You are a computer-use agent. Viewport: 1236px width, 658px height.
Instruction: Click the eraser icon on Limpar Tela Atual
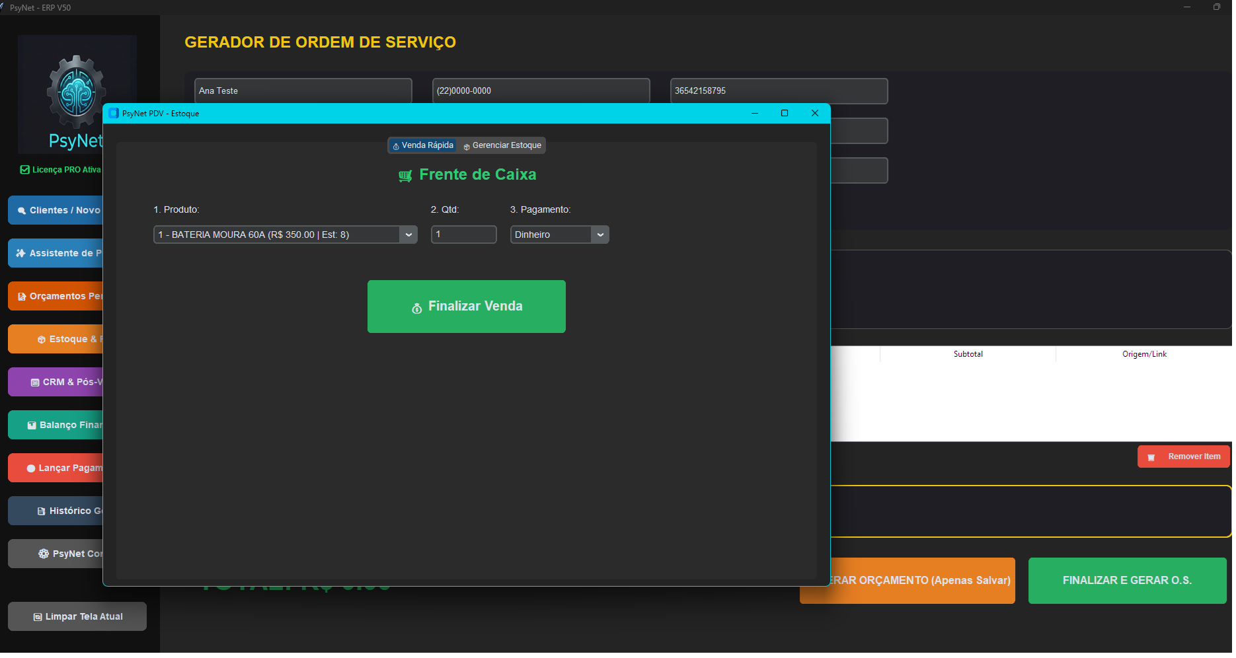pos(37,616)
